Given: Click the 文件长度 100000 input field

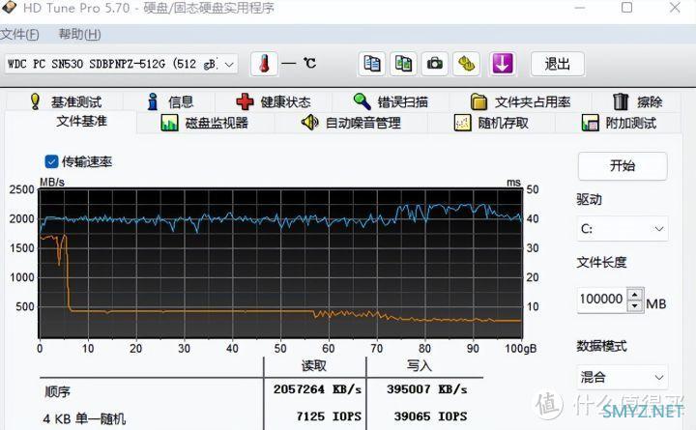Looking at the screenshot, I should [x=602, y=300].
